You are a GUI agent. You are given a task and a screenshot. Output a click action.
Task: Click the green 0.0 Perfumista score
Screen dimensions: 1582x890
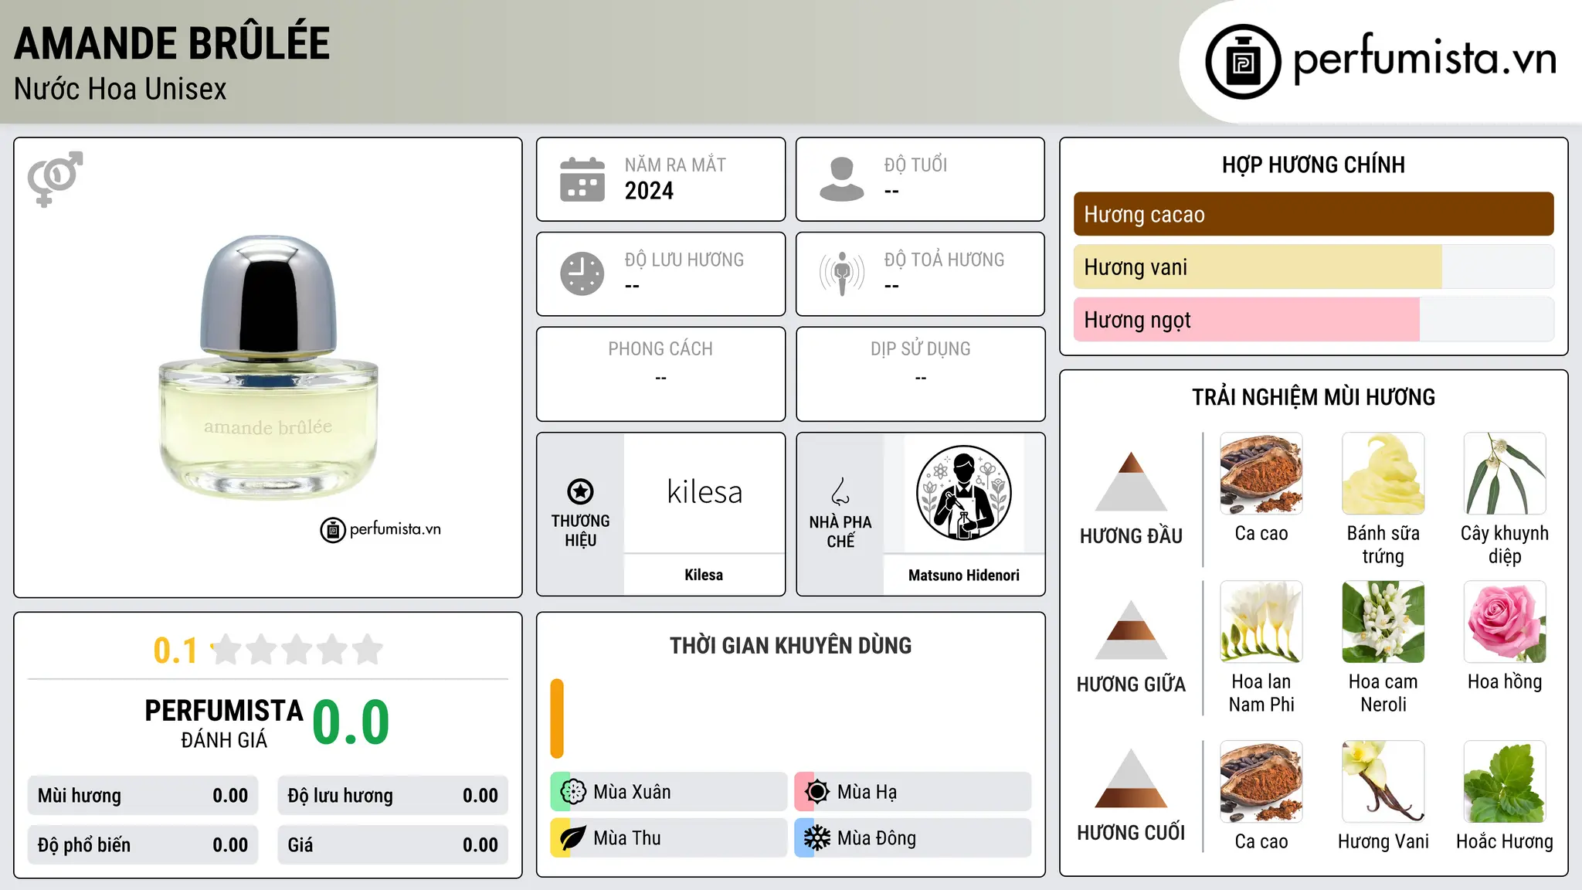(351, 722)
